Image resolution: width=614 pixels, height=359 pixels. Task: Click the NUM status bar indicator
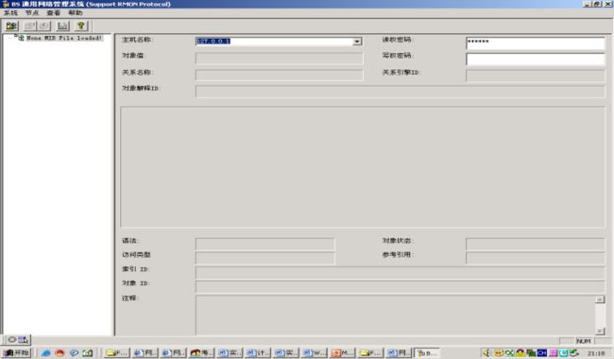583,341
